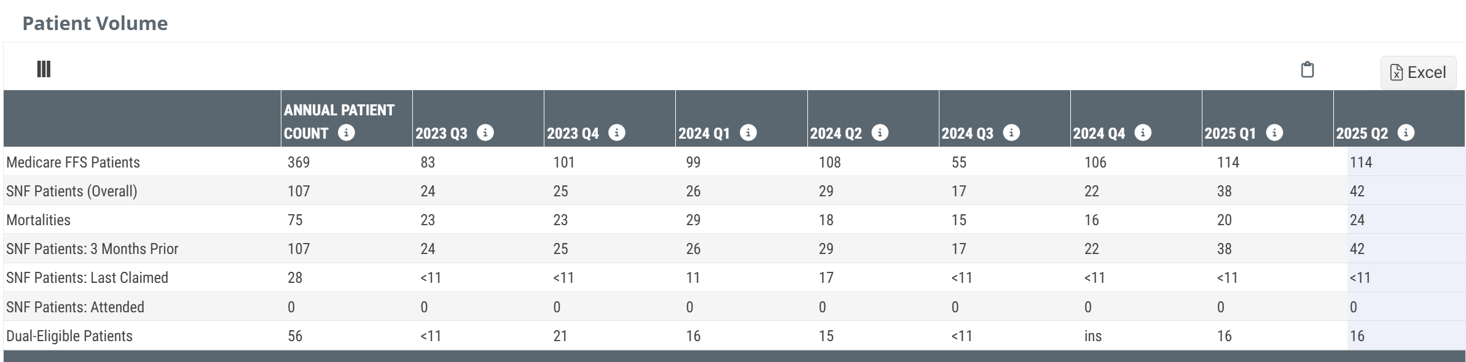Show info for 2024 Q3 column
The height and width of the screenshot is (362, 1466).
[x=1011, y=133]
